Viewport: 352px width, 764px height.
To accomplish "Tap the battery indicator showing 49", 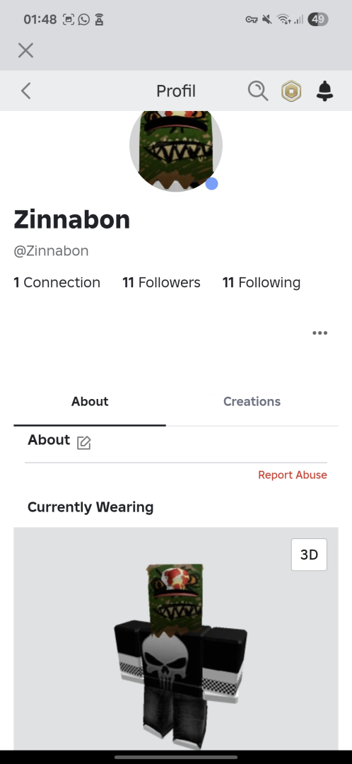I will pos(318,20).
